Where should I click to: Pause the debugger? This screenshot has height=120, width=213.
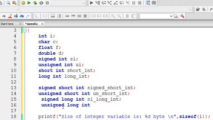coord(134,3)
